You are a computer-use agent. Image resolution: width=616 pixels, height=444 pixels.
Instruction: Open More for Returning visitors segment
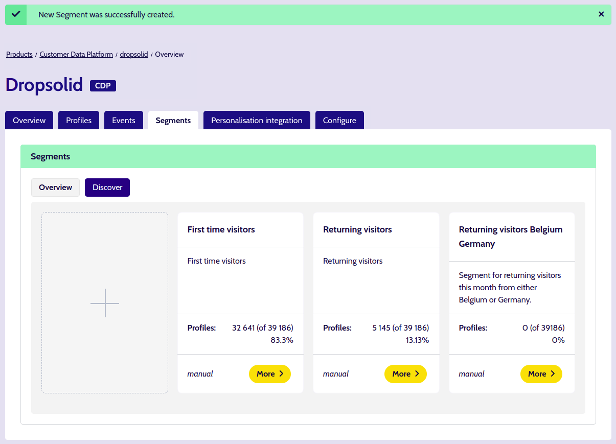coord(405,374)
